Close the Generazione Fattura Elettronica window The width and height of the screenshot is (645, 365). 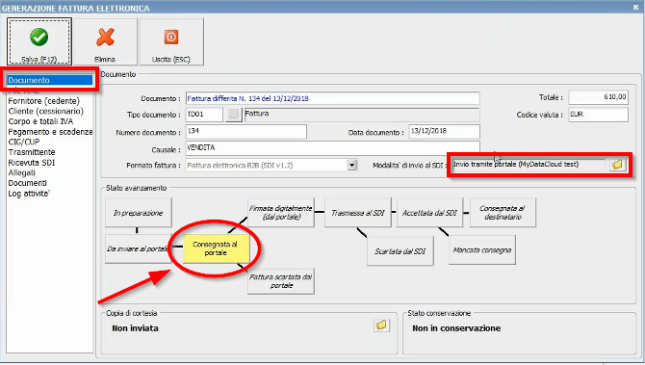(636, 7)
